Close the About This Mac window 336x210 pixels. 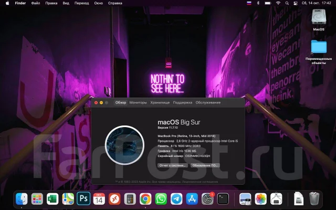click(x=96, y=103)
